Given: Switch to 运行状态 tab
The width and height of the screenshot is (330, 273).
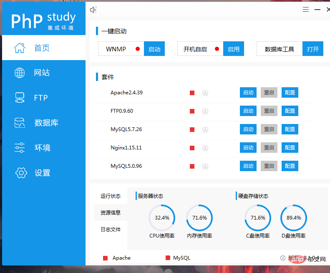Looking at the screenshot, I should click(111, 196).
